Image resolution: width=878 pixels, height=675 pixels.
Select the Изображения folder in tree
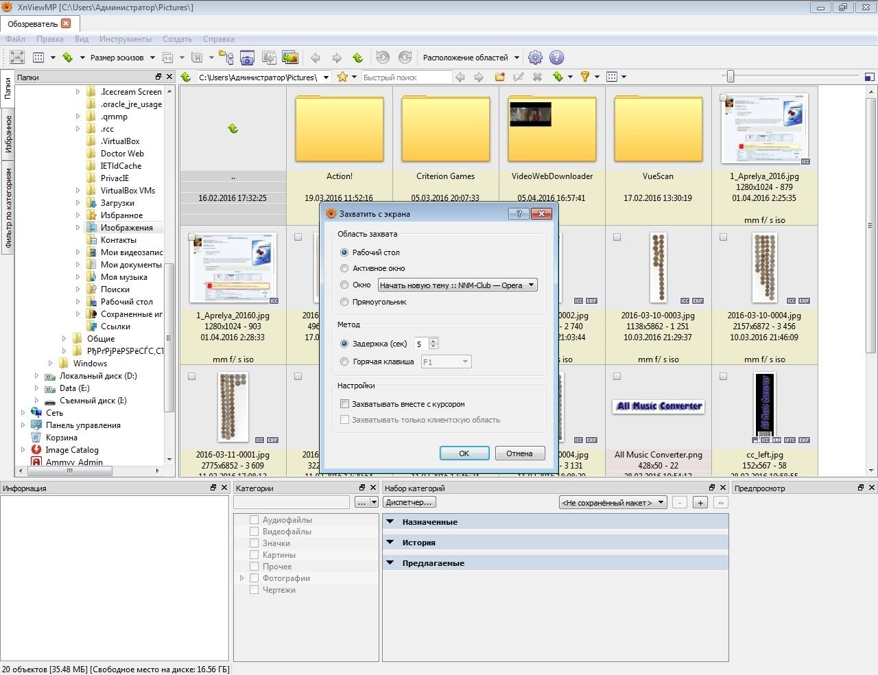tap(126, 228)
